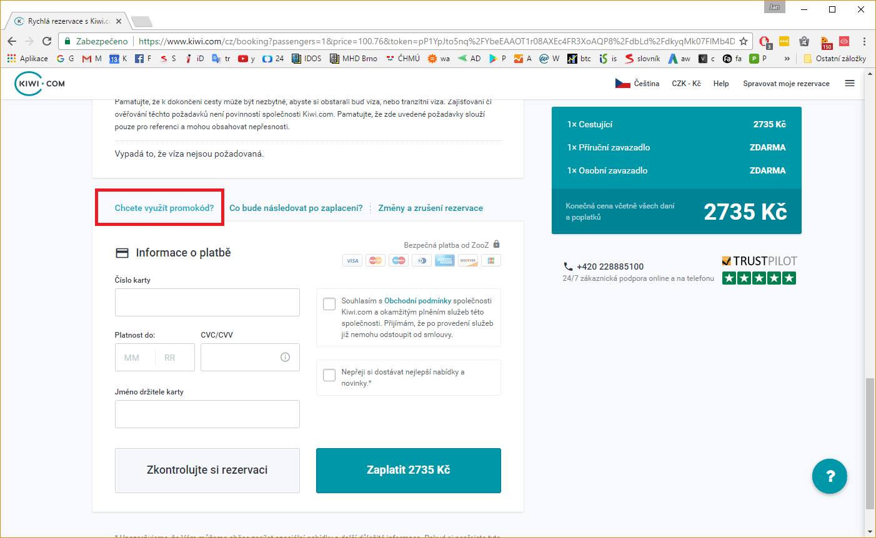Screen dimensions: 876x538
Task: Open the Aplikace apps bookmark
Action: point(27,58)
